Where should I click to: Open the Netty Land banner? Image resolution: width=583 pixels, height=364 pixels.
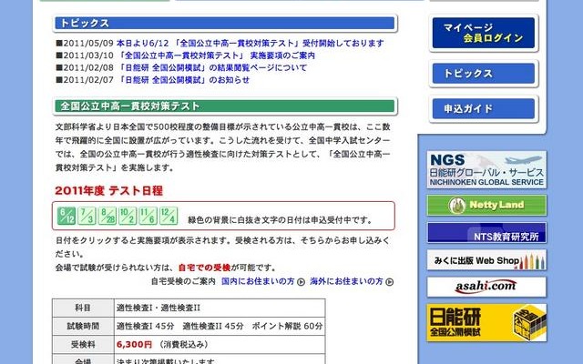coord(486,205)
